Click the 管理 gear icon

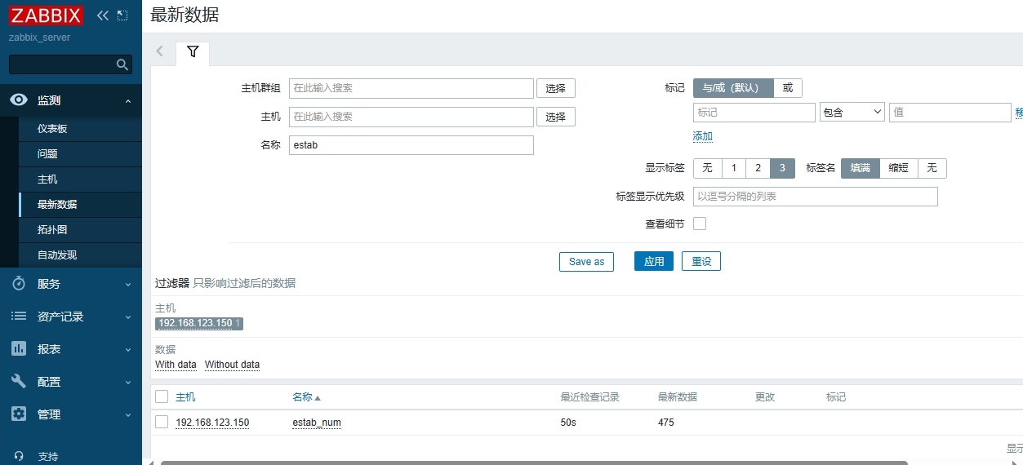pos(19,414)
